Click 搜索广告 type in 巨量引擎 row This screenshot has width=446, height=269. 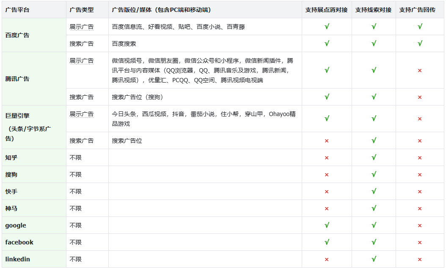(82, 141)
